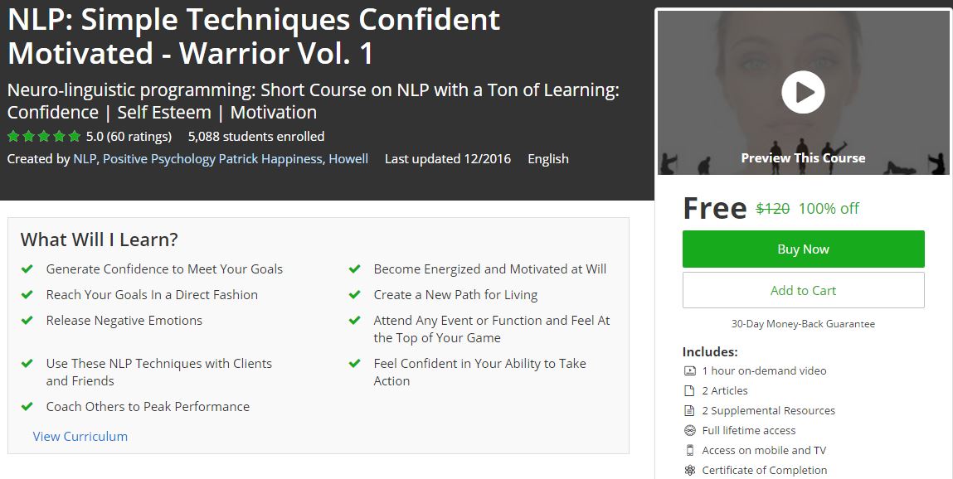This screenshot has height=479, width=953.
Task: Play the course preview video
Action: 803,92
